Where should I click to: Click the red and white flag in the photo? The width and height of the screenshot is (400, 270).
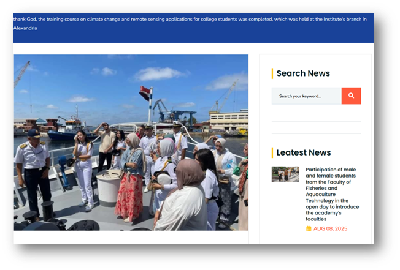[x=145, y=93]
